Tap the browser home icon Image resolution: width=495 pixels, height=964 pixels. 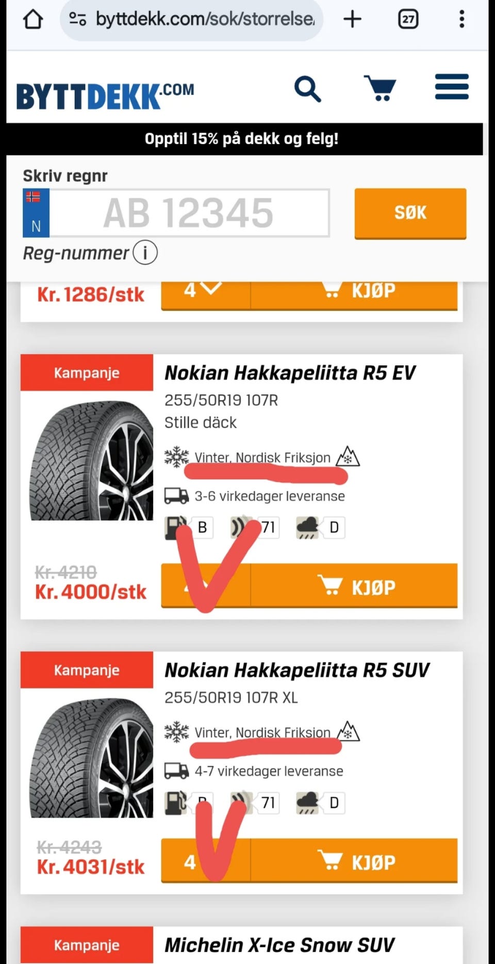[33, 20]
